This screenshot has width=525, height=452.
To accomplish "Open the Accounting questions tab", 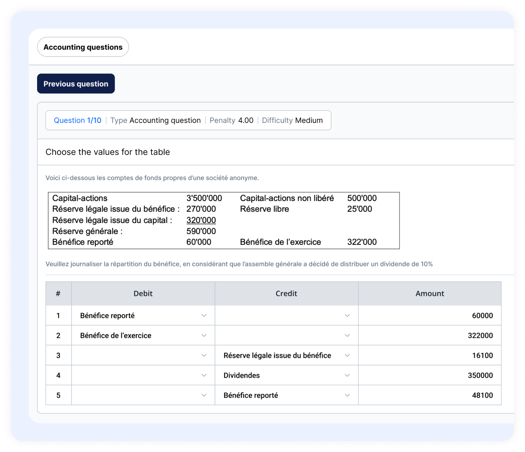I will [83, 47].
